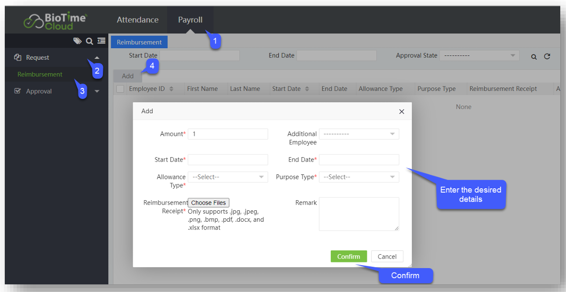Image resolution: width=566 pixels, height=292 pixels.
Task: Click the Amount input field
Action: click(x=228, y=134)
